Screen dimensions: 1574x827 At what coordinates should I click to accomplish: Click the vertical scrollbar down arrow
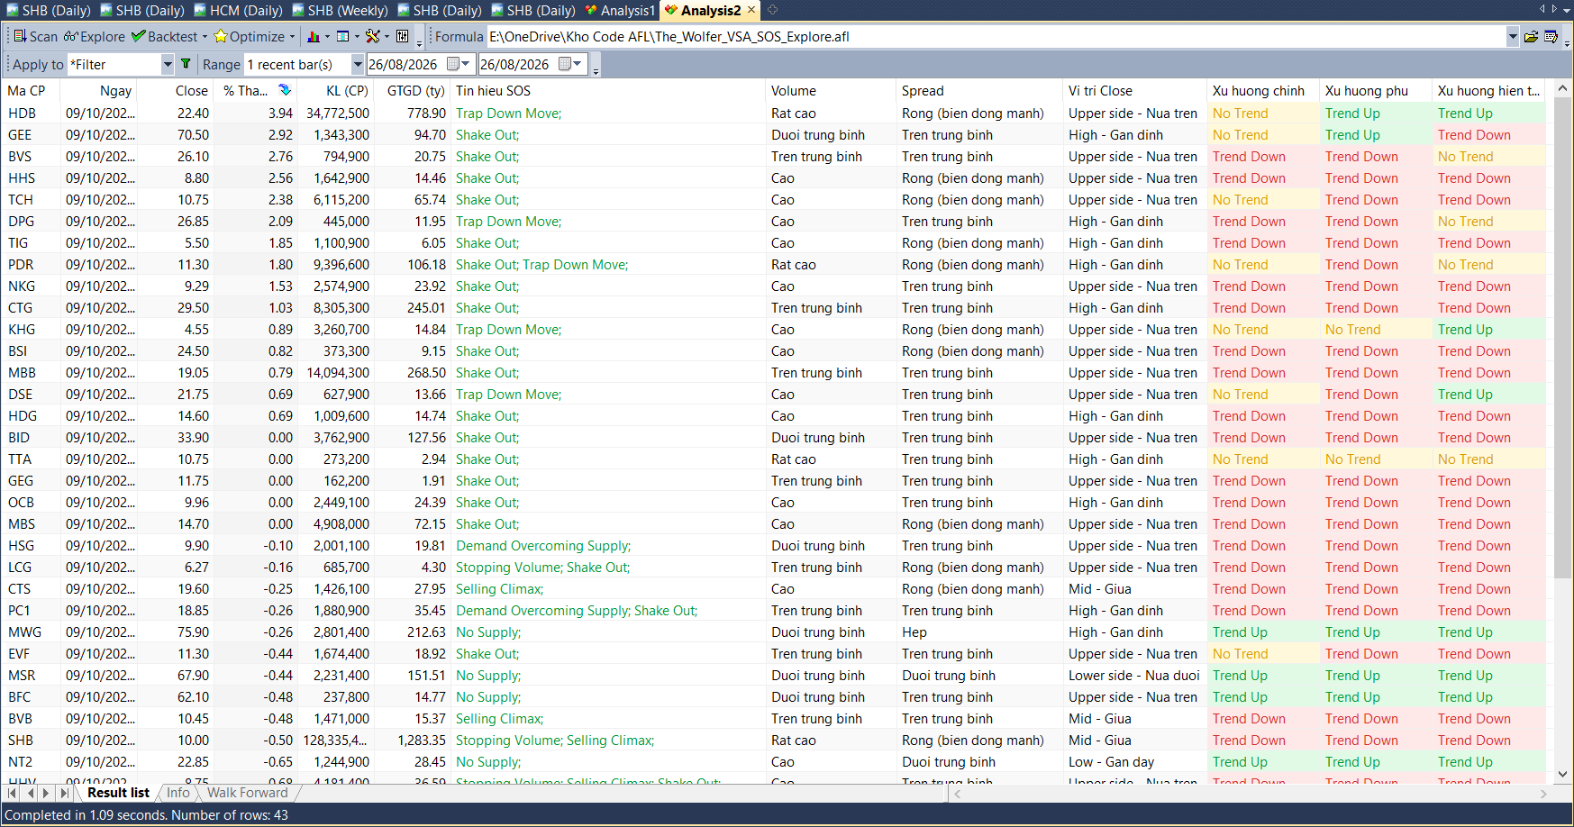1564,774
